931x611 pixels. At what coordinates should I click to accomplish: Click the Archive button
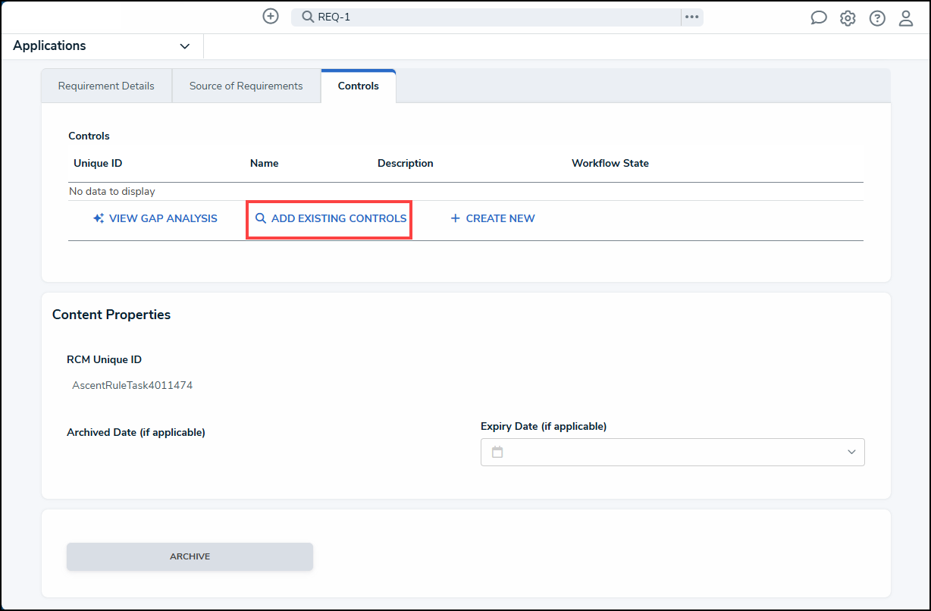190,556
